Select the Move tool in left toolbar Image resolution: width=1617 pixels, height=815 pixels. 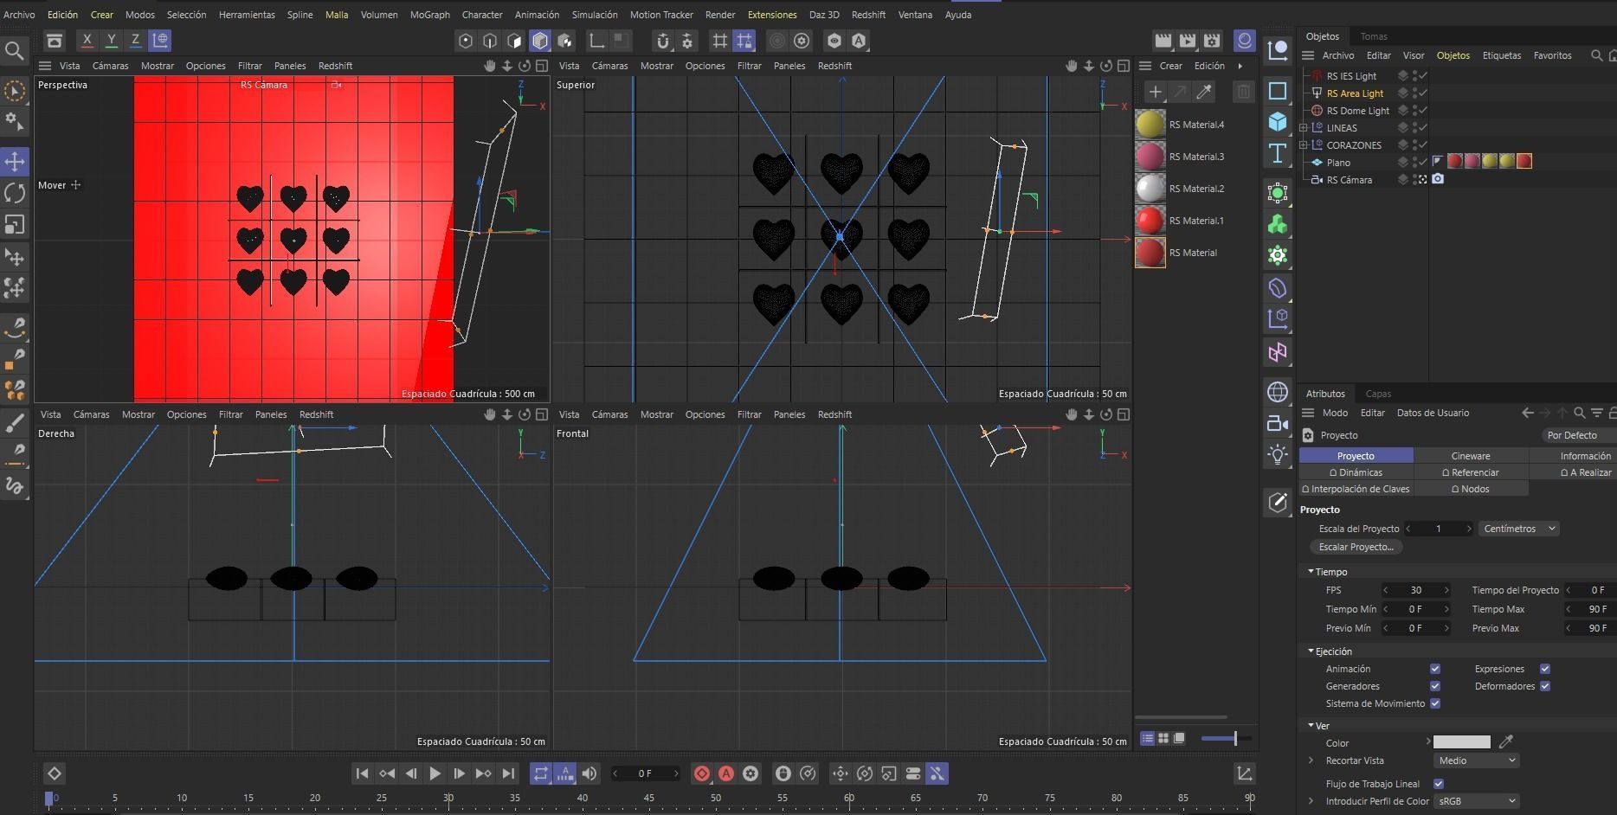point(15,161)
